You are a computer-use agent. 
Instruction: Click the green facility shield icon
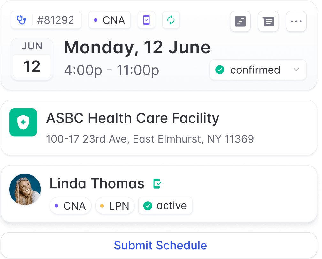23,122
